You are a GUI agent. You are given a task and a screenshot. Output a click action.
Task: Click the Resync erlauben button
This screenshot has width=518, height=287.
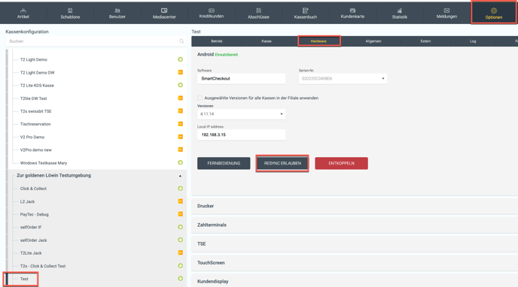point(282,163)
